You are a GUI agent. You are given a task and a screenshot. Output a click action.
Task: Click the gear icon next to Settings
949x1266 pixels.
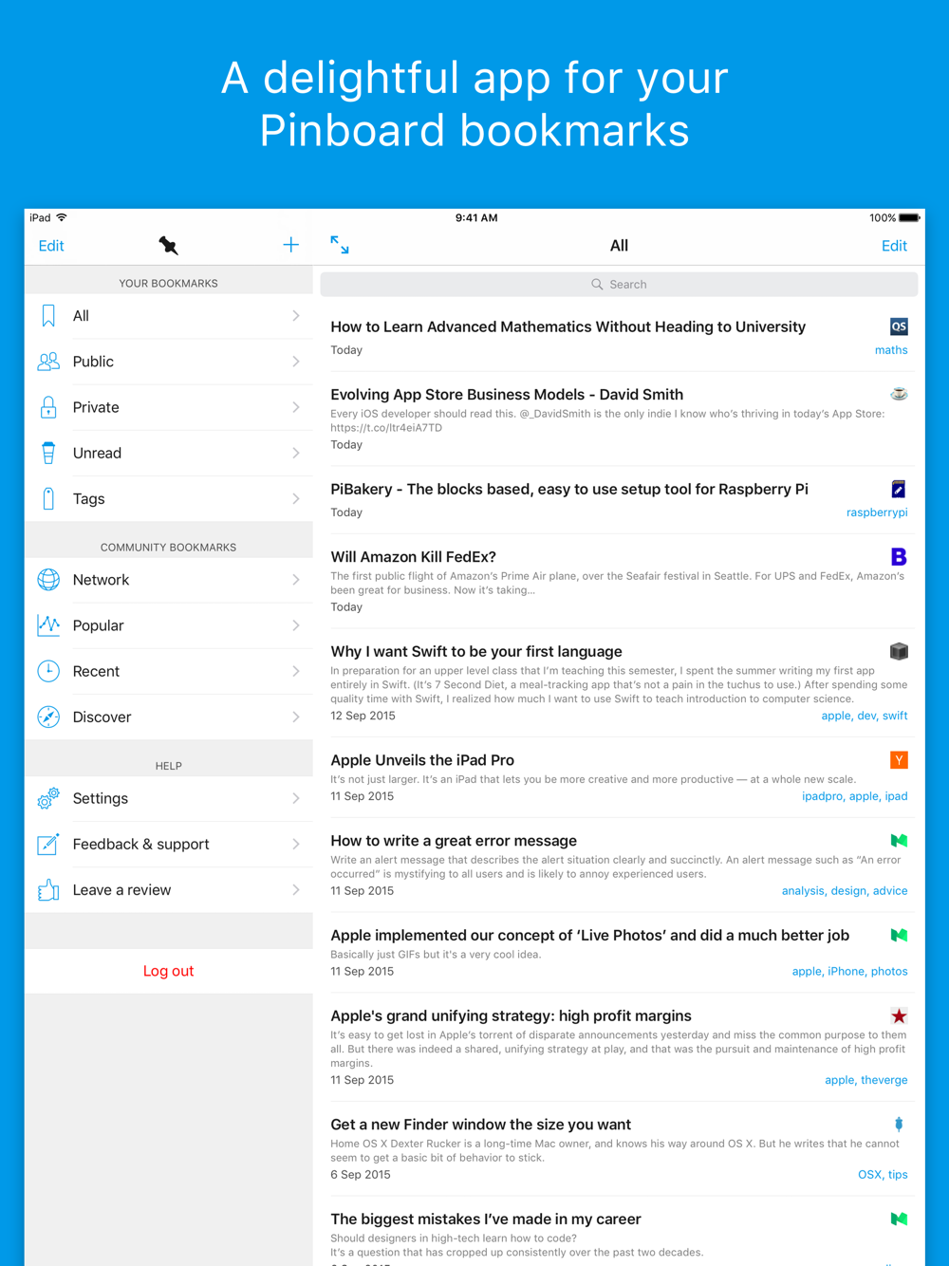pos(48,798)
